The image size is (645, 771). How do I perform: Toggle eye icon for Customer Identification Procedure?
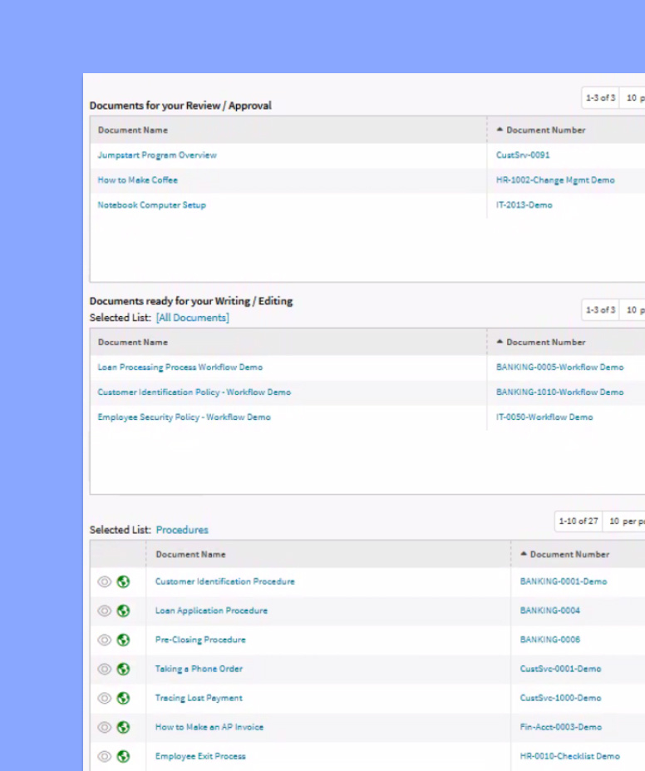click(x=105, y=581)
